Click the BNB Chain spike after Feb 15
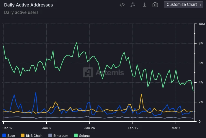 pos(142,94)
